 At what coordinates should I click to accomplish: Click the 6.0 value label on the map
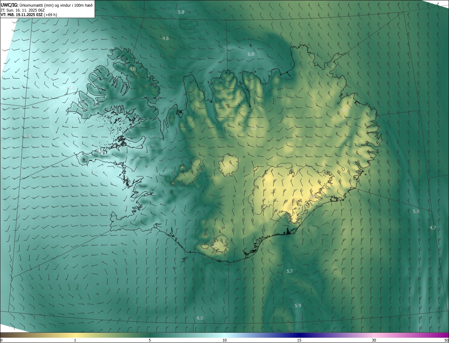pos(200,318)
